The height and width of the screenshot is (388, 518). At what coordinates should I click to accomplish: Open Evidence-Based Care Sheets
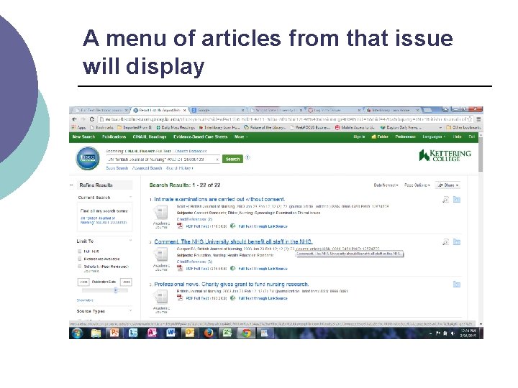tap(201, 137)
